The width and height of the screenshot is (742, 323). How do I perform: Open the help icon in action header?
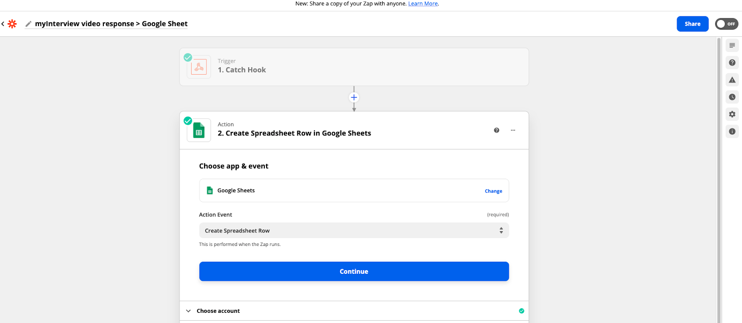coord(497,130)
